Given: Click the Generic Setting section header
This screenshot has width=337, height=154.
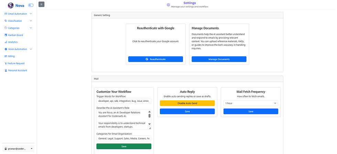Looking at the screenshot, I should click(x=187, y=15).
